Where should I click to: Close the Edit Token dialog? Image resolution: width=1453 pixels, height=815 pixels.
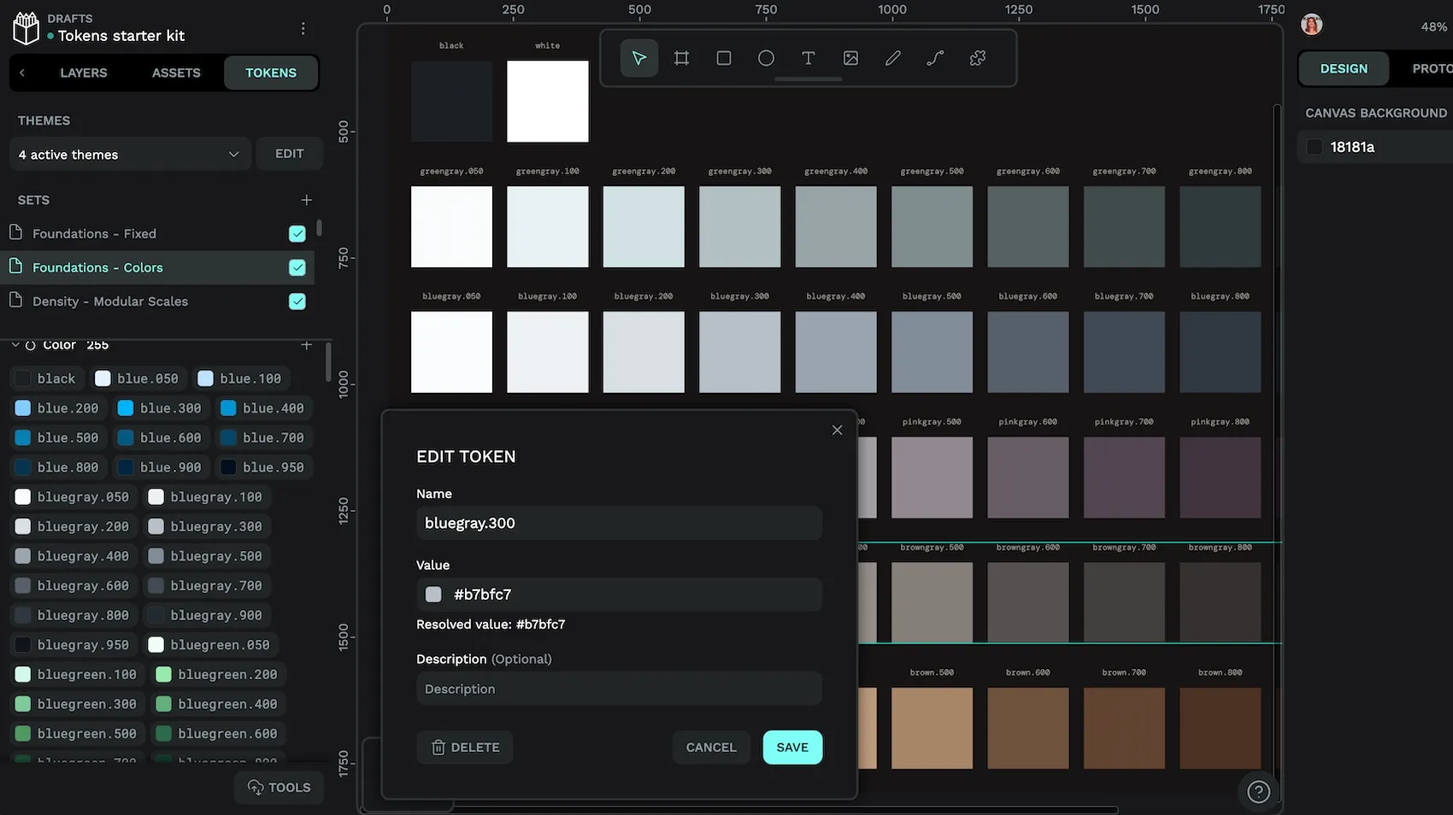[x=837, y=430]
